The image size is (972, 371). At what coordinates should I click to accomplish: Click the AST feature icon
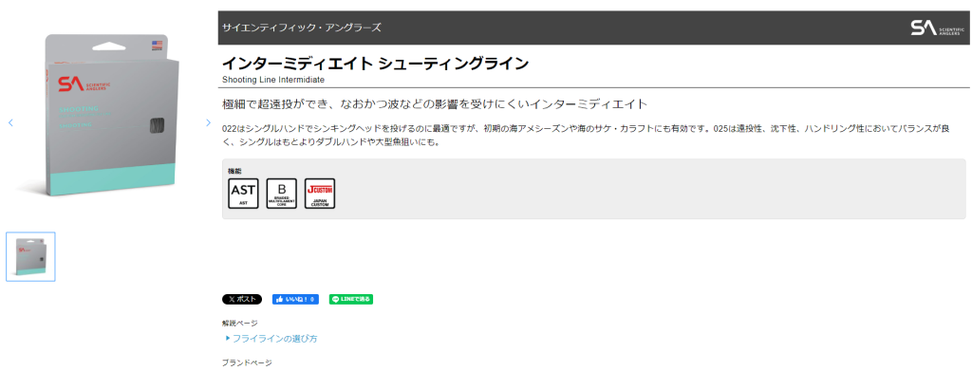(244, 194)
